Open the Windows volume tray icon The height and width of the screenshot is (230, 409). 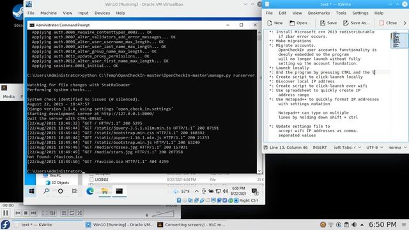tap(226, 191)
